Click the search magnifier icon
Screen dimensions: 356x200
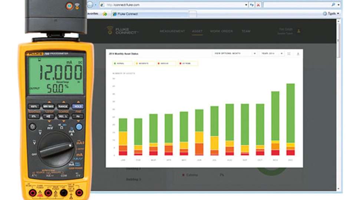pyautogui.click(x=333, y=4)
